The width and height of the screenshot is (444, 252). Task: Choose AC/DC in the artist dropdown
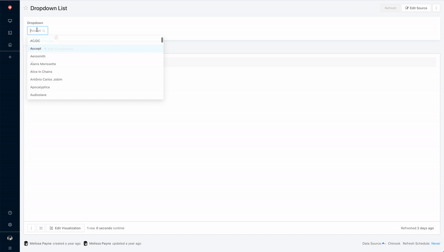35,41
